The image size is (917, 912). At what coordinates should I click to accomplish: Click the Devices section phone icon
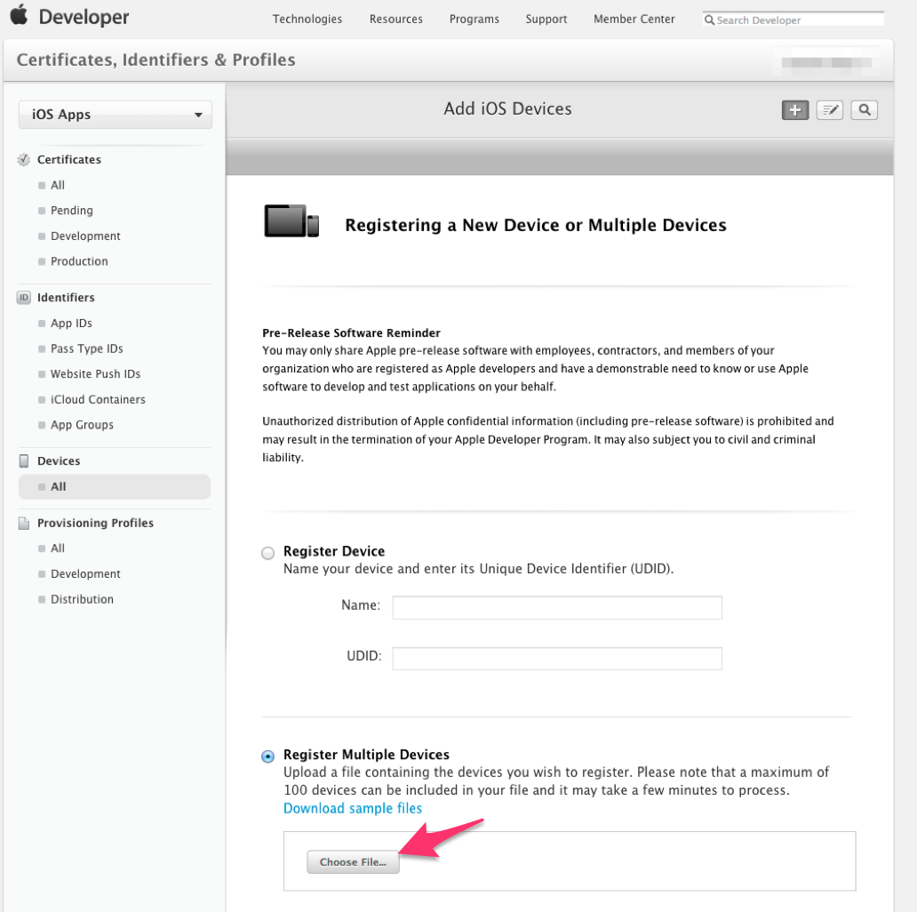tap(24, 461)
